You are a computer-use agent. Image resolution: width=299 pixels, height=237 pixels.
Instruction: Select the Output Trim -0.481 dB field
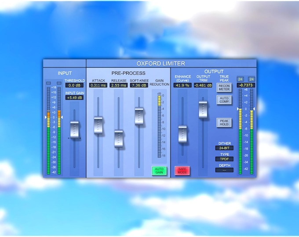[203, 85]
